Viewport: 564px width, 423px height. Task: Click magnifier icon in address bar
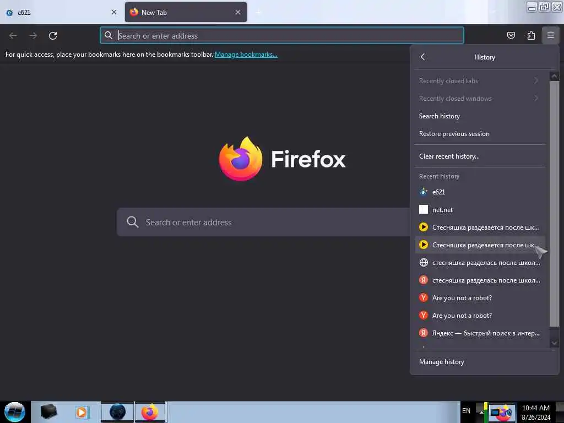tap(109, 35)
